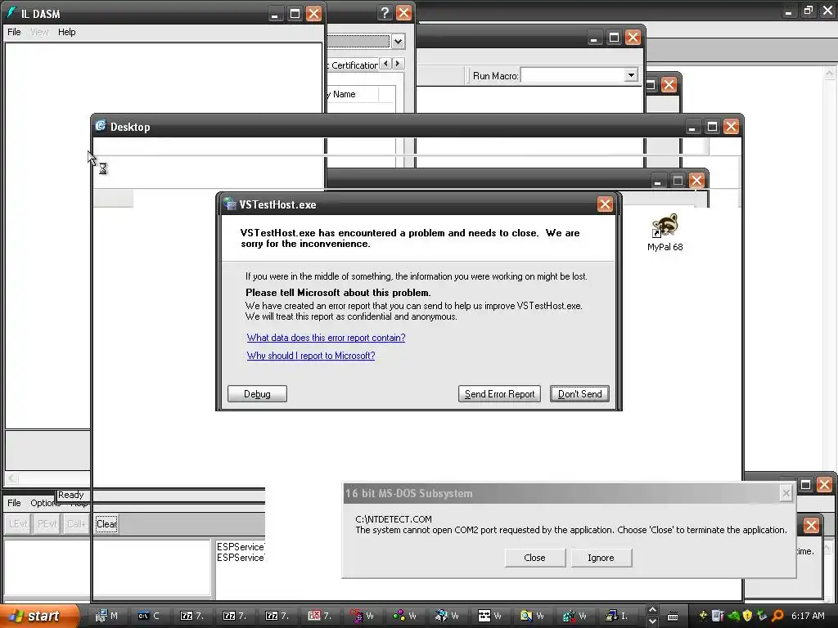838x628 pixels.
Task: Choose Don't Send in the error dialog
Action: tap(579, 394)
